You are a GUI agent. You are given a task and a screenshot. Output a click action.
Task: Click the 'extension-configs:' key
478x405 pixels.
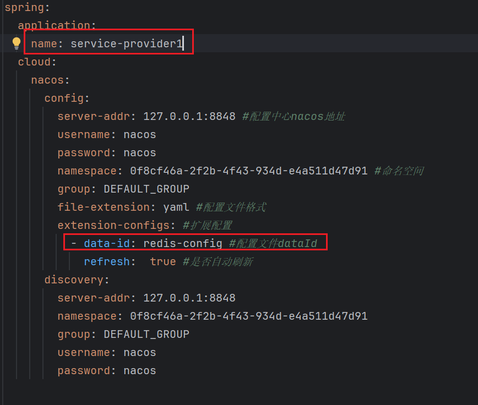click(116, 226)
